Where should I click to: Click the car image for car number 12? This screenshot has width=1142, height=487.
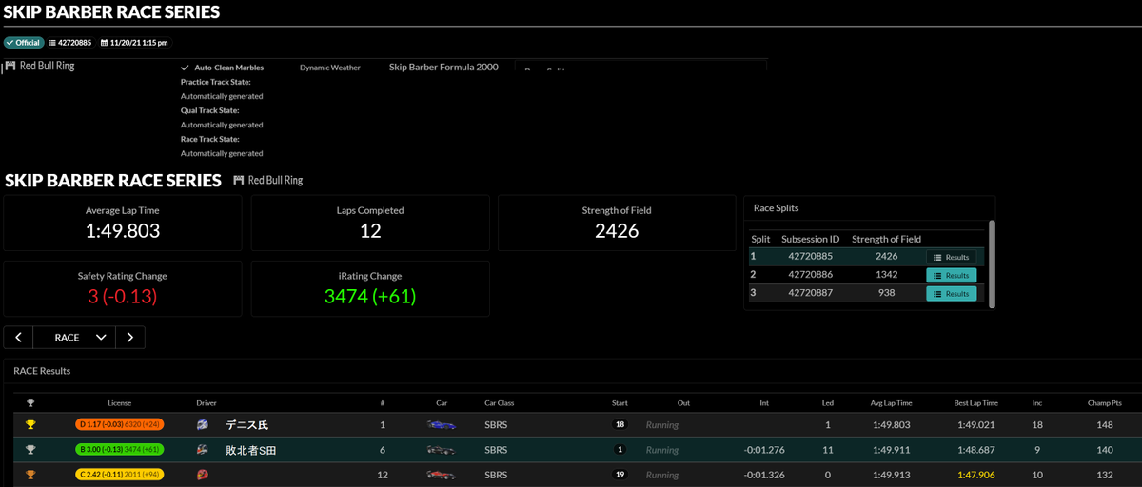[442, 475]
